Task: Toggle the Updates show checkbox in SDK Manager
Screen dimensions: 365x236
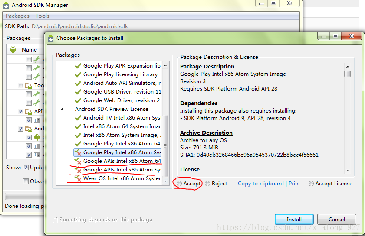Action: tap(26, 167)
